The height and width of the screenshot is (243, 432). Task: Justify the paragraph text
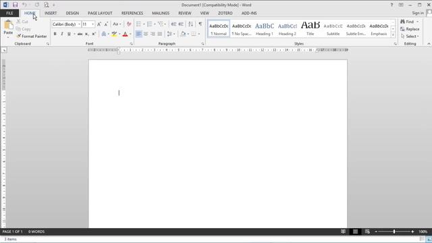coord(160,34)
